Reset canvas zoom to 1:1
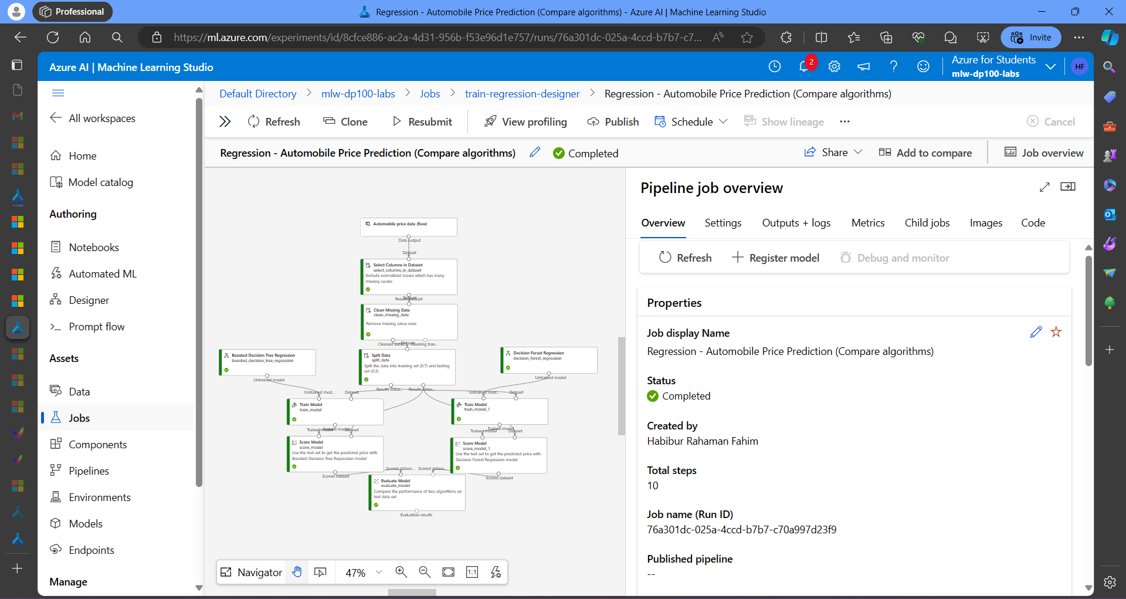Viewport: 1126px width, 599px height. point(472,572)
